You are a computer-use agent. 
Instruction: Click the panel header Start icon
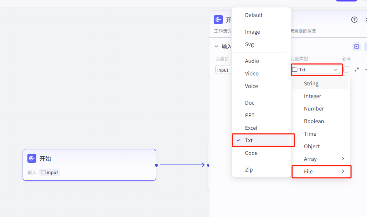[x=218, y=20]
